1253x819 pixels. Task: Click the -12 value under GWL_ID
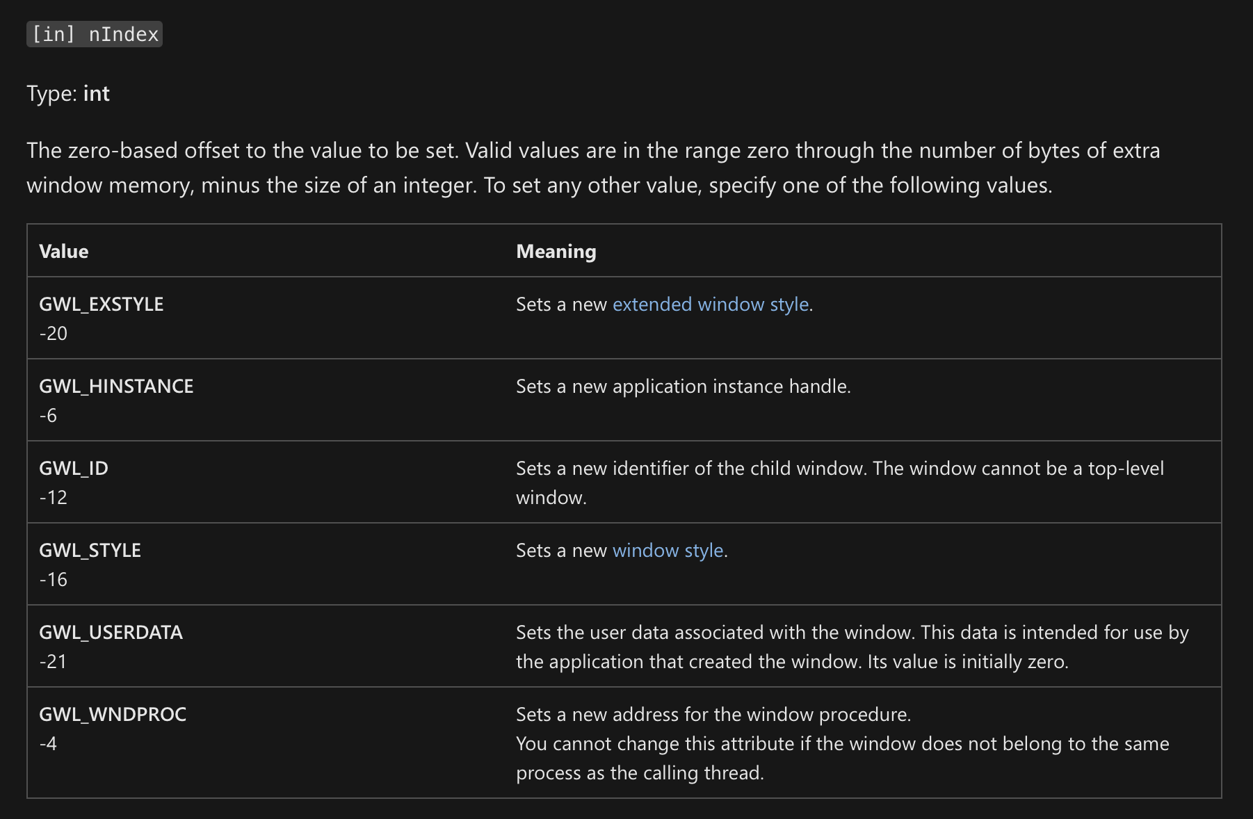pos(54,498)
